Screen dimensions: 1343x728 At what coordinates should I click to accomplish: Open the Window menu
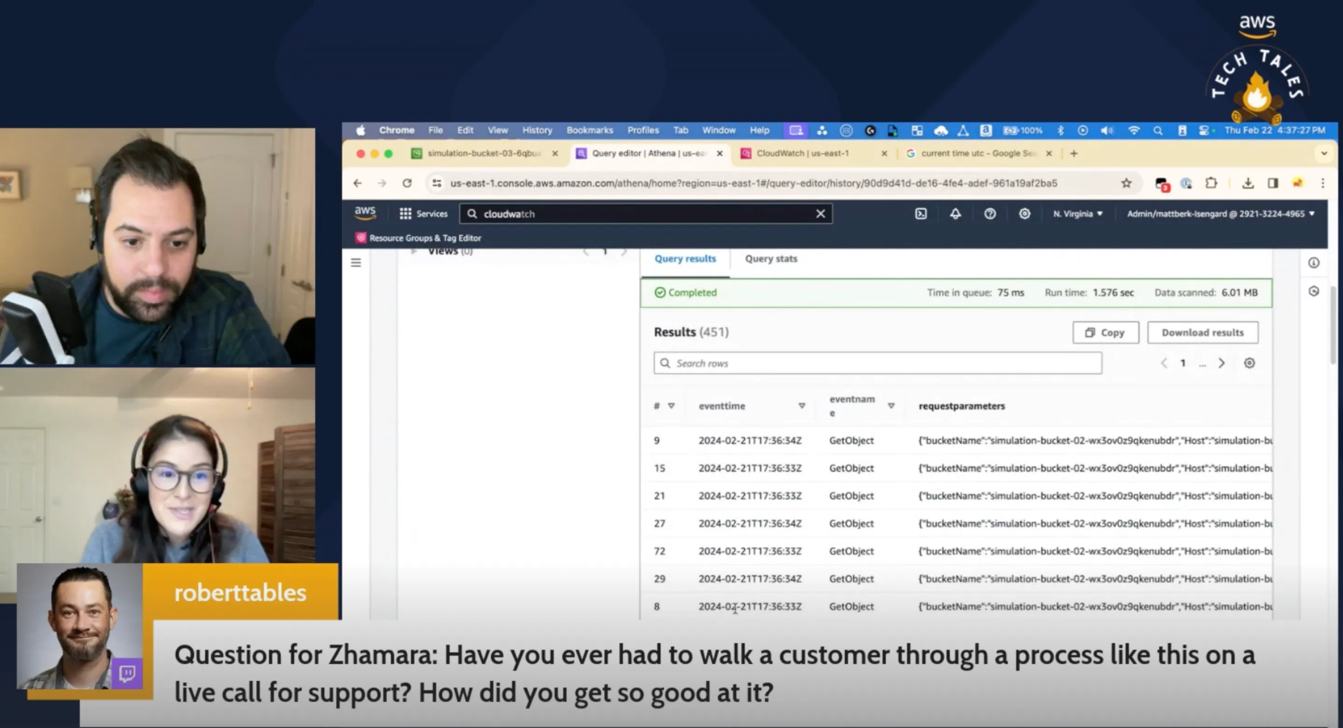[718, 130]
